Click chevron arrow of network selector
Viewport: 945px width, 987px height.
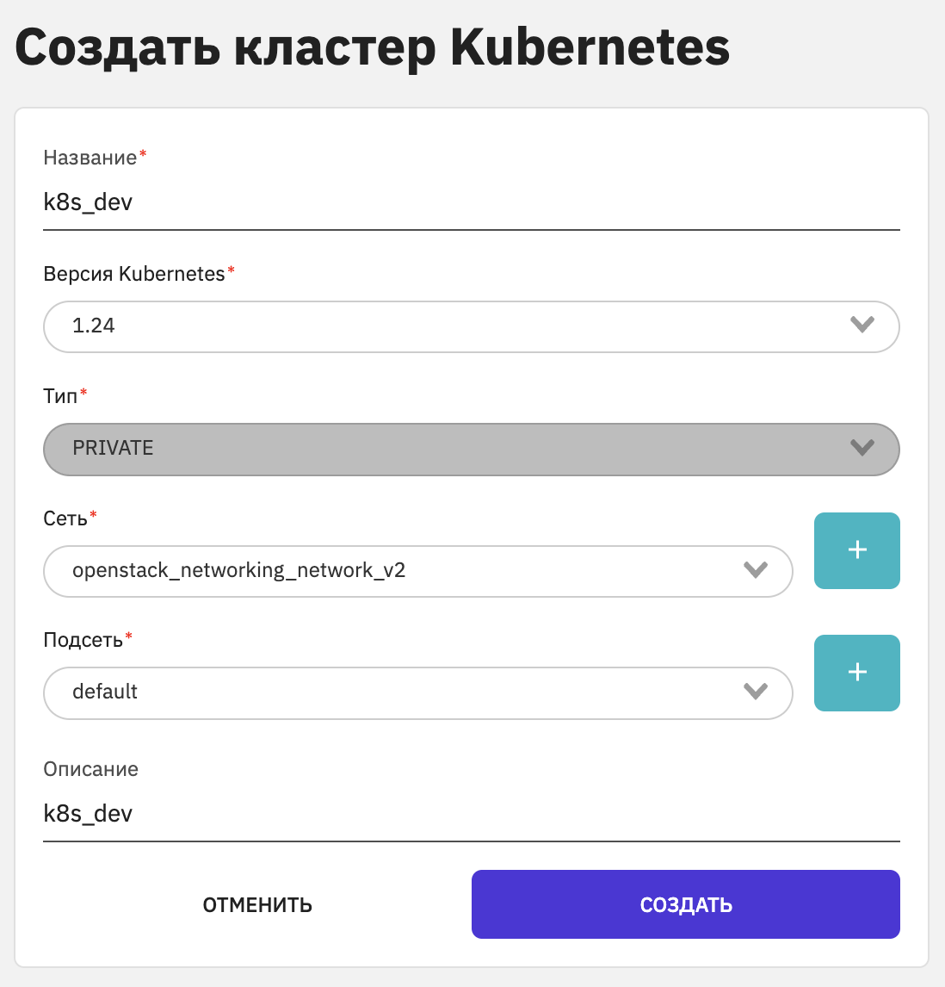[x=755, y=569]
